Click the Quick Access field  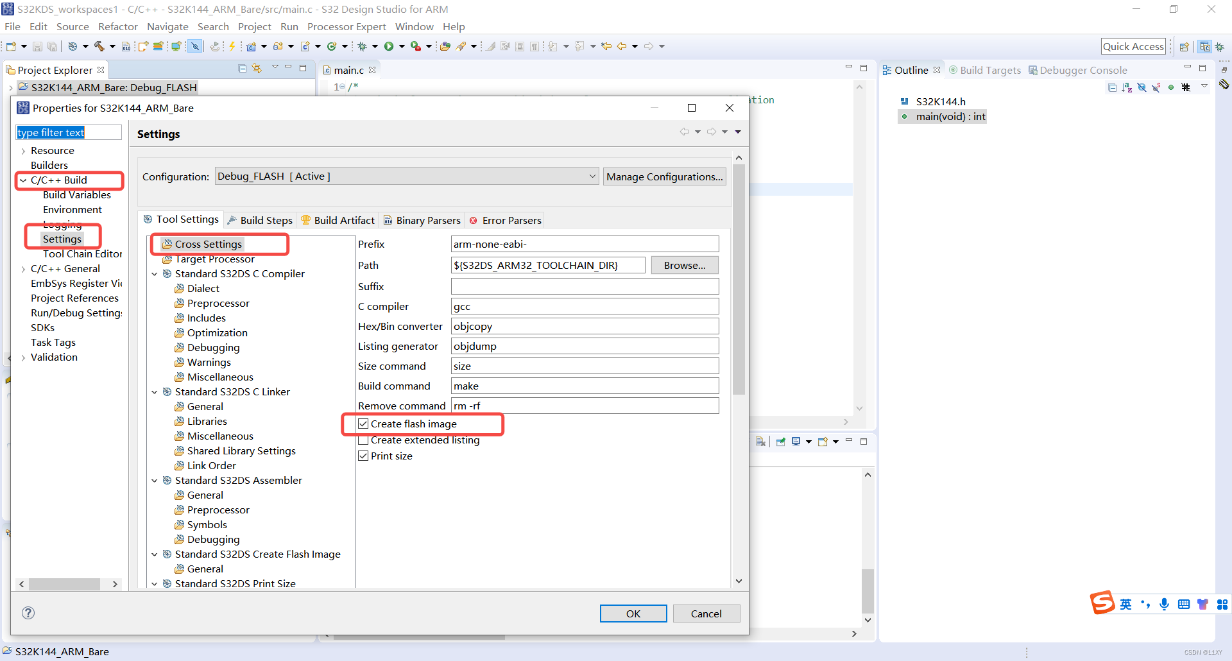click(x=1133, y=46)
